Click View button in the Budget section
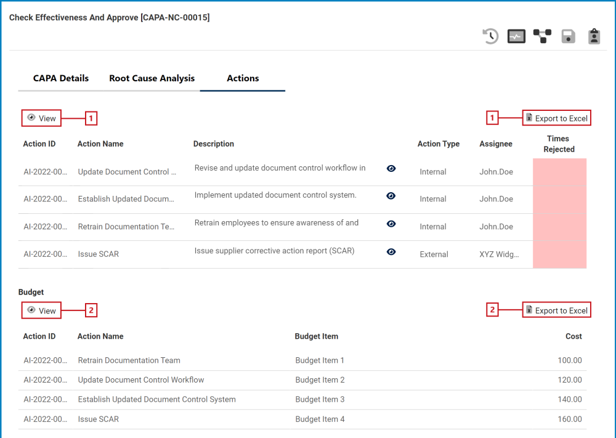The height and width of the screenshot is (438, 616). 42,310
